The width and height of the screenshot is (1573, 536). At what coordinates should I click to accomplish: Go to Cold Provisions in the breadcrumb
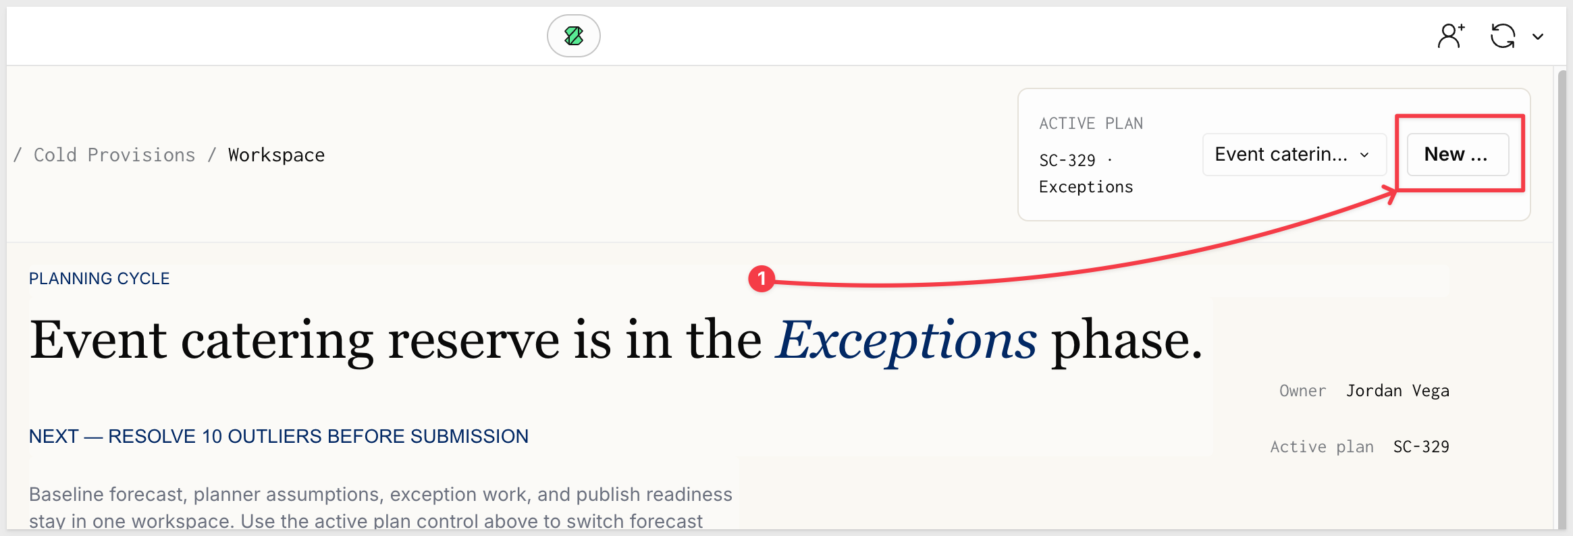tap(114, 155)
